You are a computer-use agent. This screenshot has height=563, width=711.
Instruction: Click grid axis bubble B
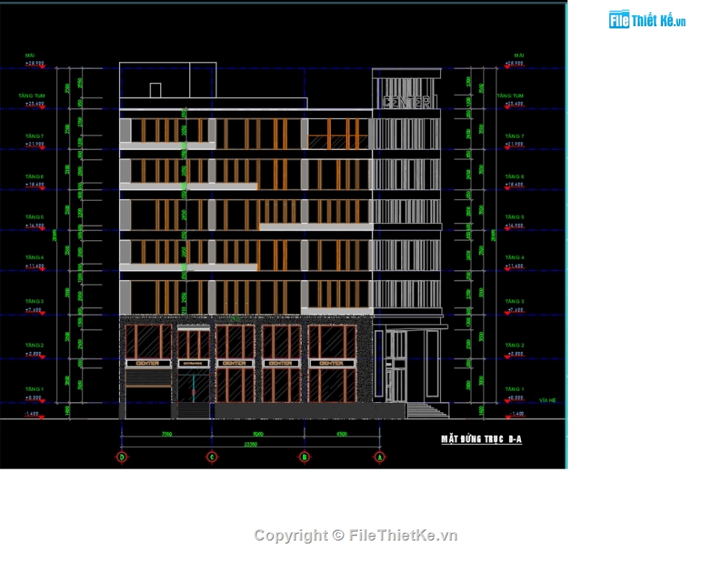(x=305, y=457)
